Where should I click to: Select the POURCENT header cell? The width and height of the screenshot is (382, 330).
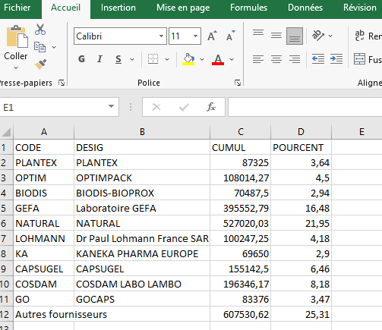[x=301, y=148]
